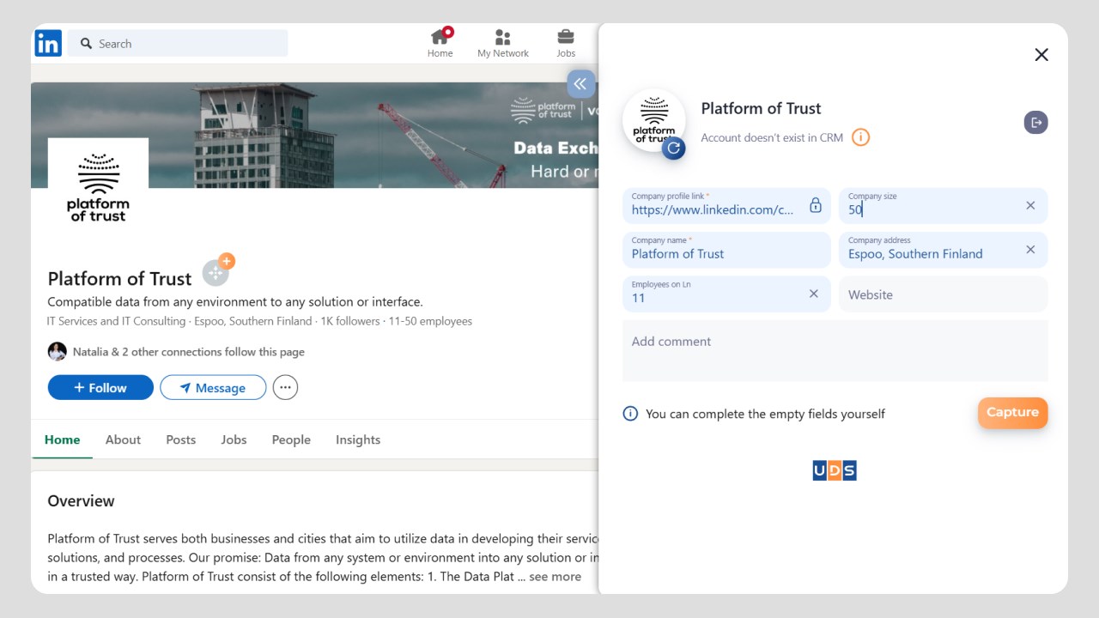This screenshot has width=1099, height=618.
Task: Click 'Natalia & 2 other connections follow this page'
Action: pos(189,352)
